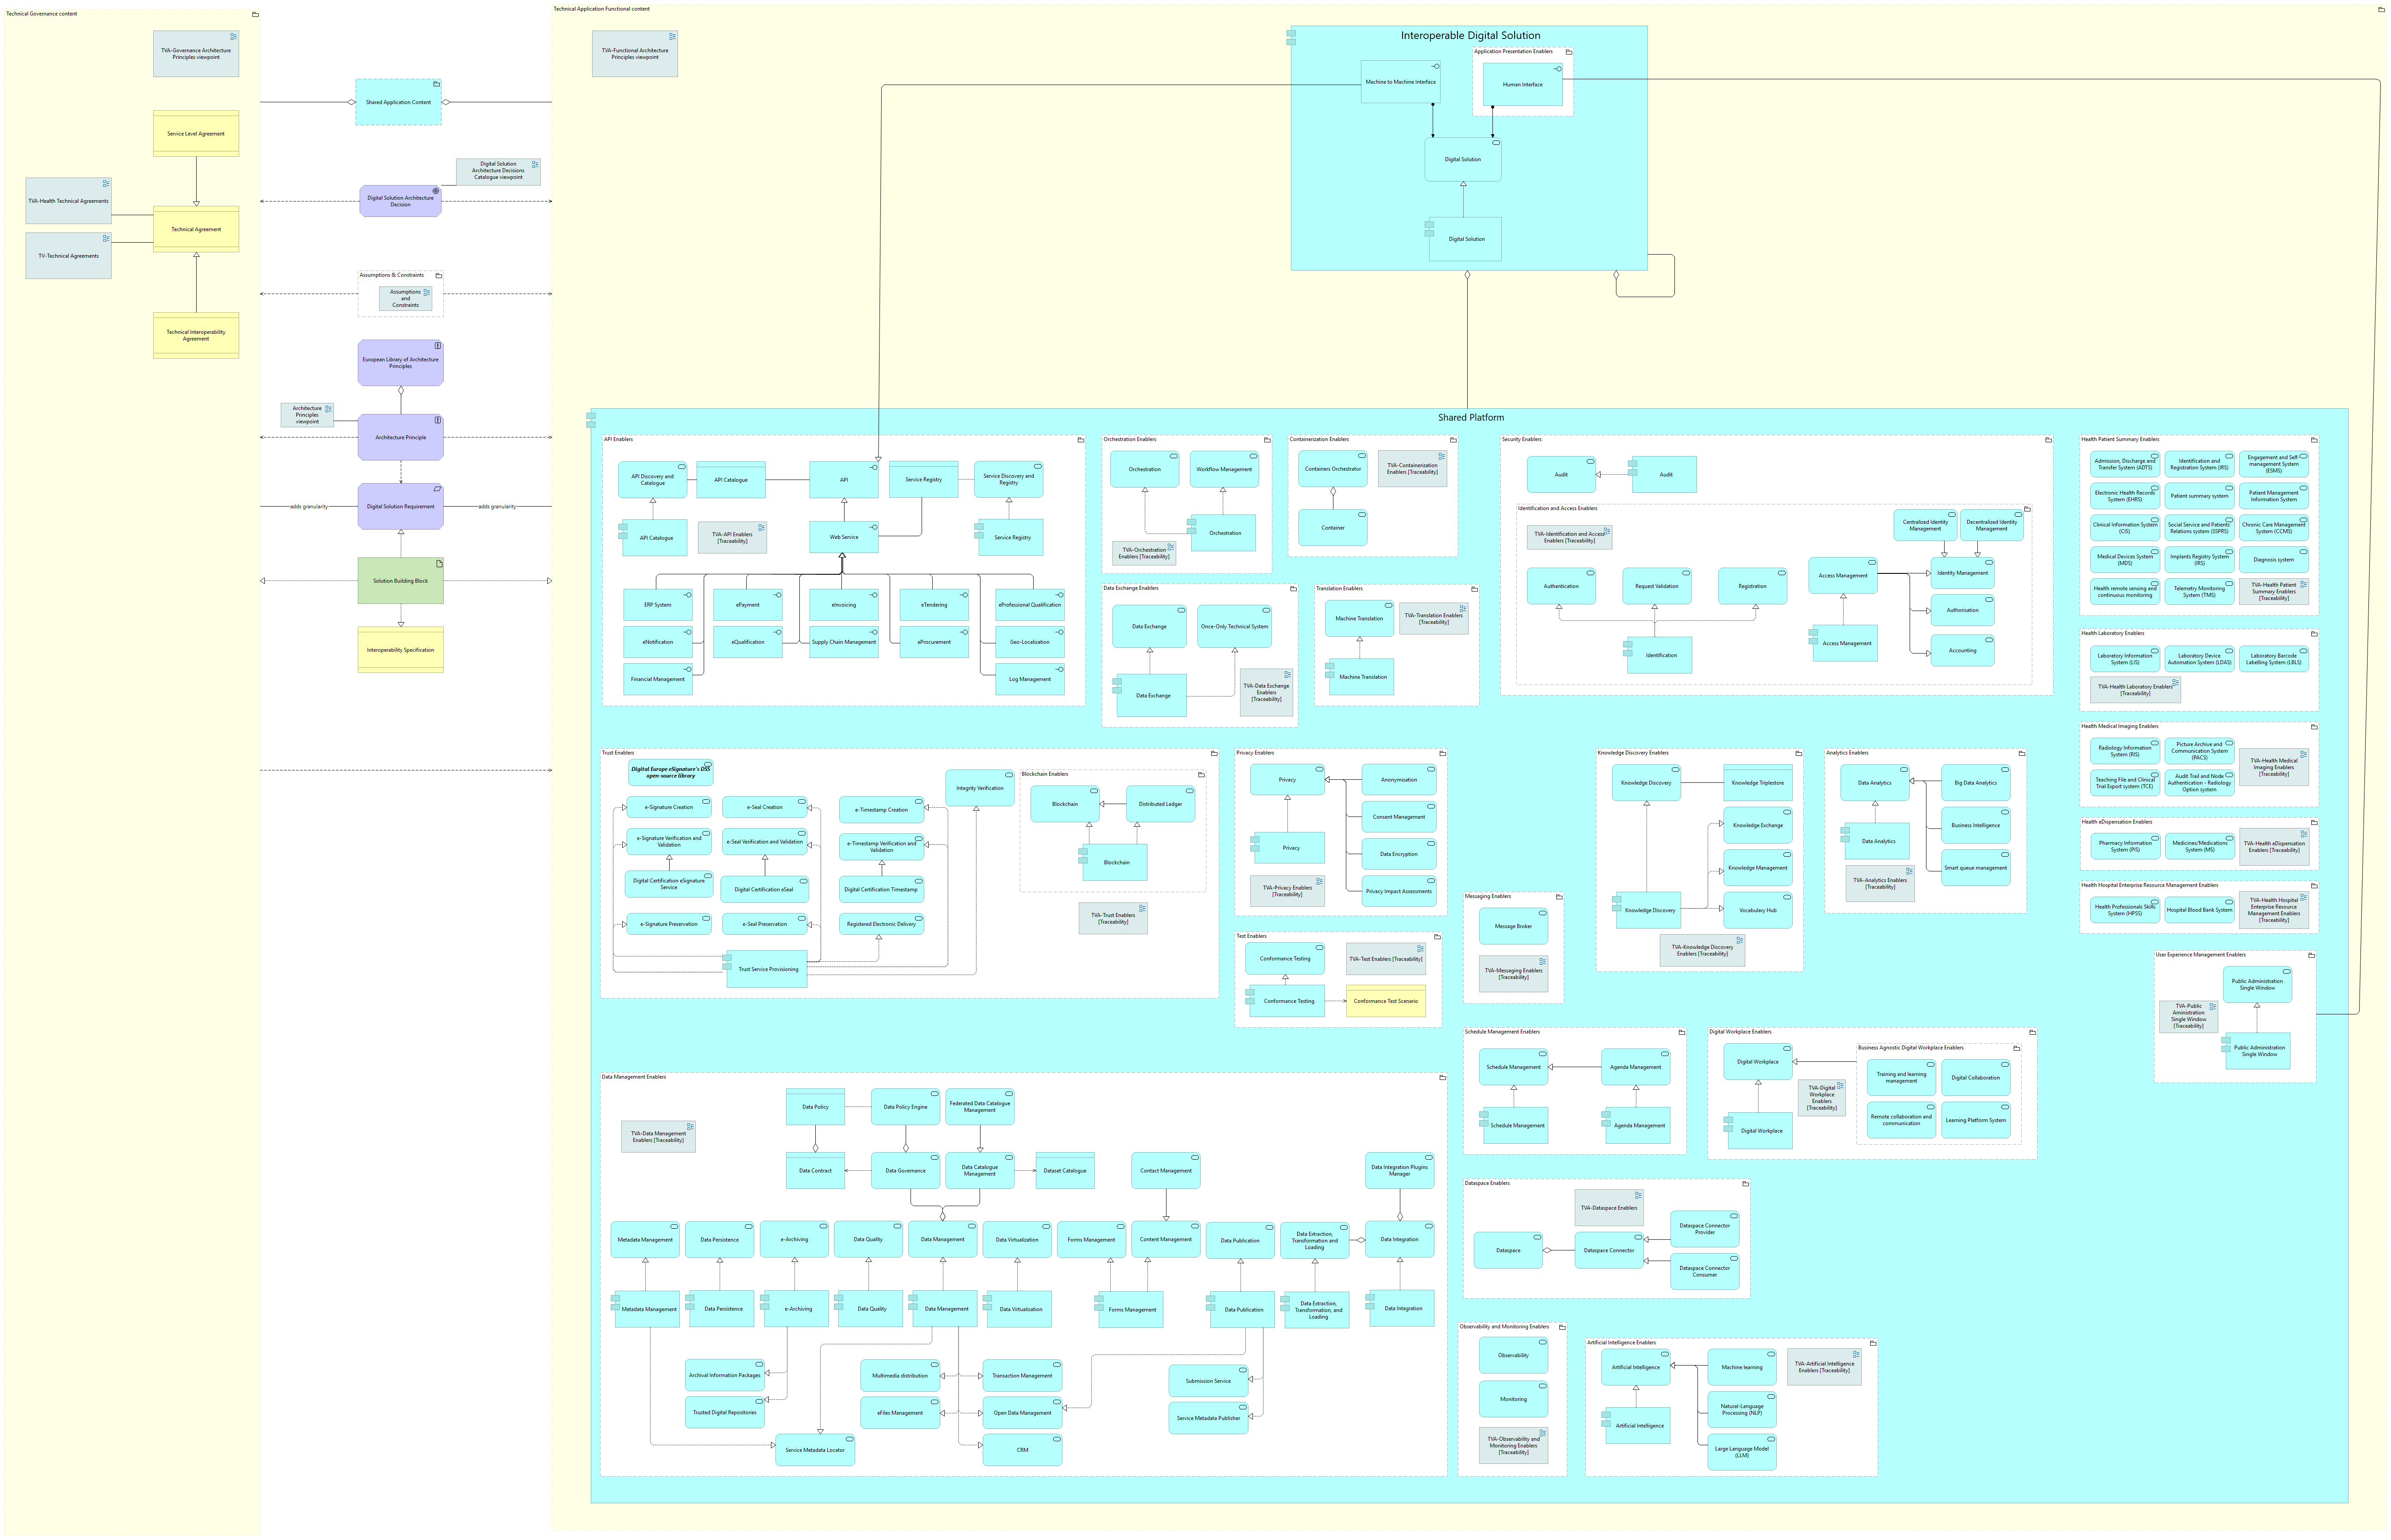Select the ERP System node
Screen dimensions: 2391x1540
click(x=657, y=605)
